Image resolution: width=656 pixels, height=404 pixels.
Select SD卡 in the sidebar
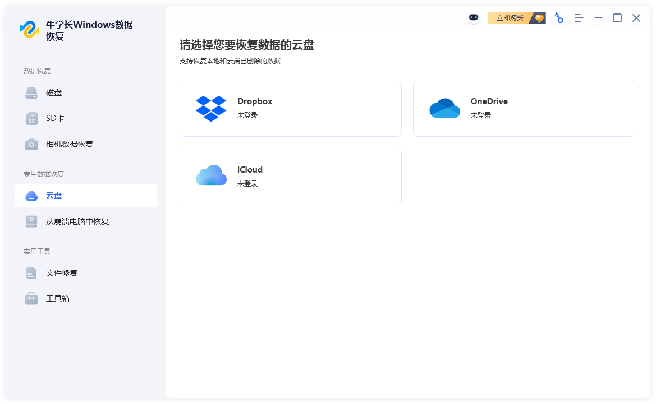(55, 119)
